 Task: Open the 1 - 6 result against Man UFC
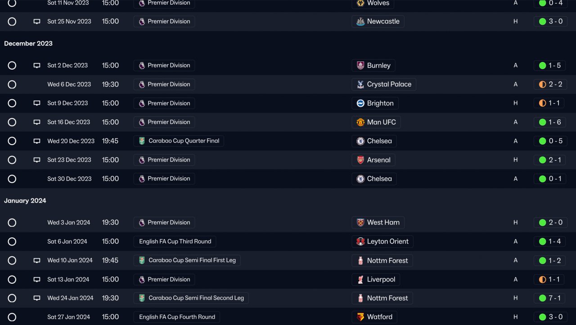pos(550,122)
